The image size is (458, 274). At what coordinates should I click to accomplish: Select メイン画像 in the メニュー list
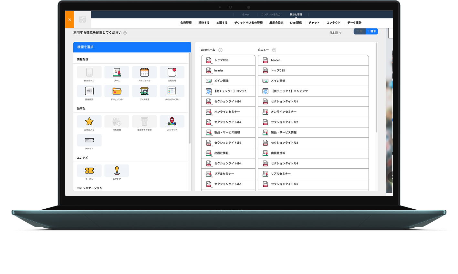point(313,81)
